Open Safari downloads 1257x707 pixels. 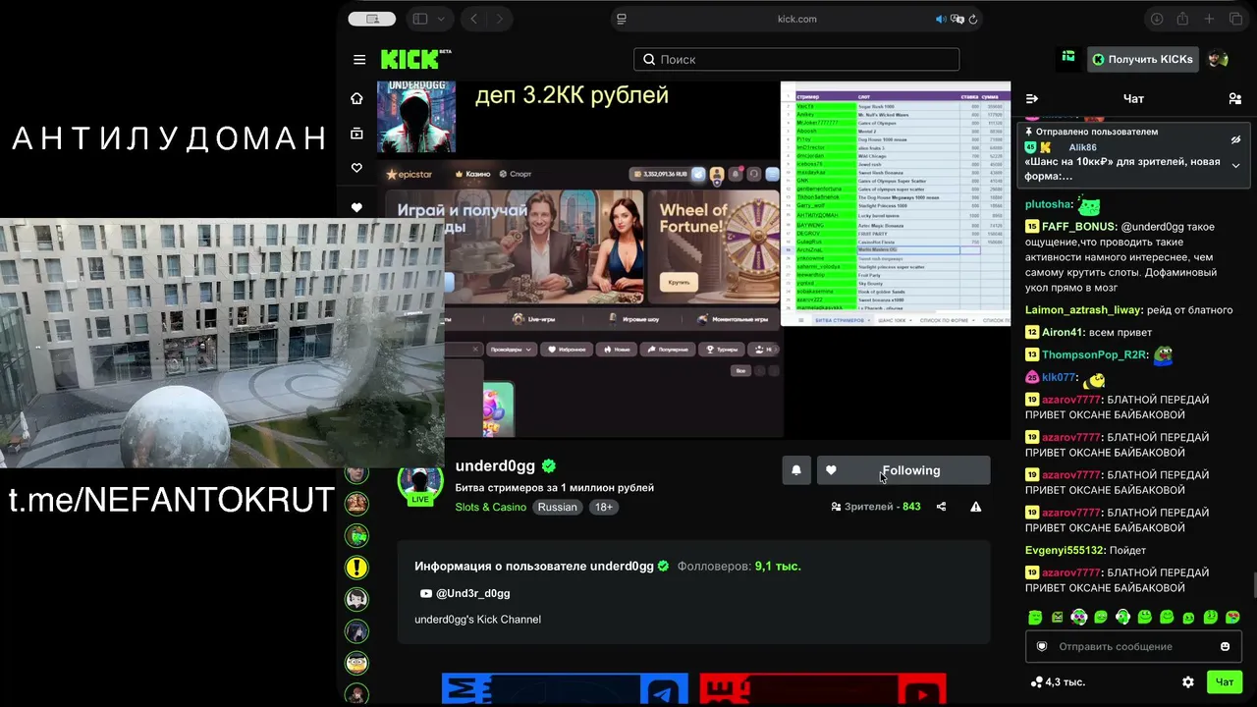1157,19
